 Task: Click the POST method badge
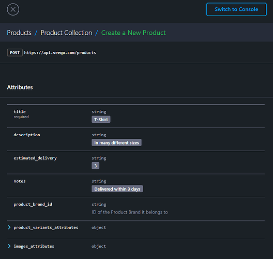click(15, 53)
